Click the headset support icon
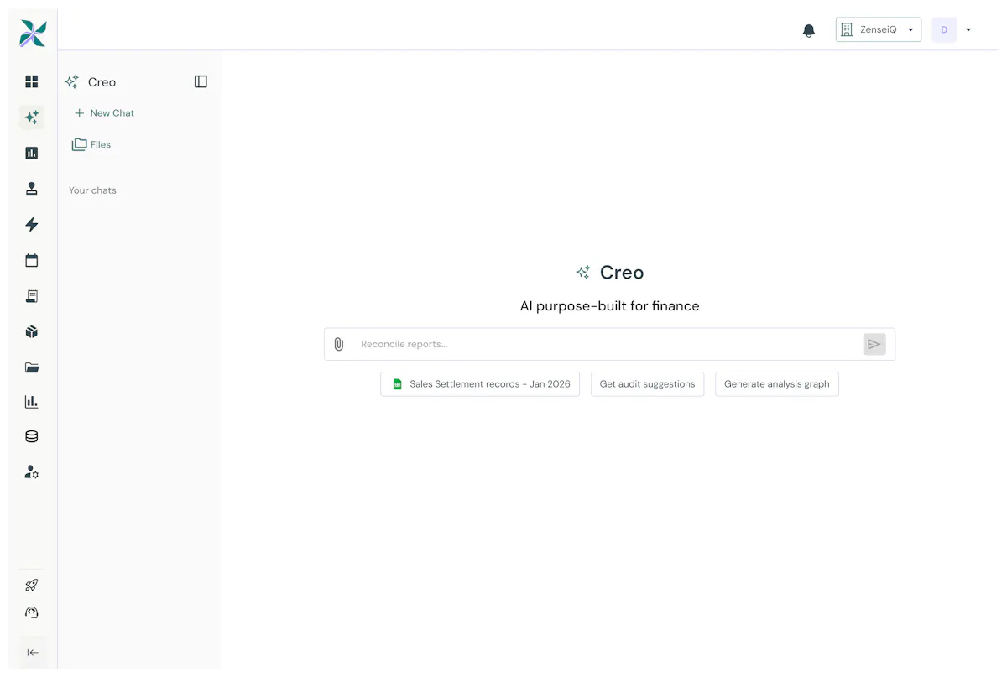This screenshot has width=1007, height=677. pyautogui.click(x=32, y=613)
